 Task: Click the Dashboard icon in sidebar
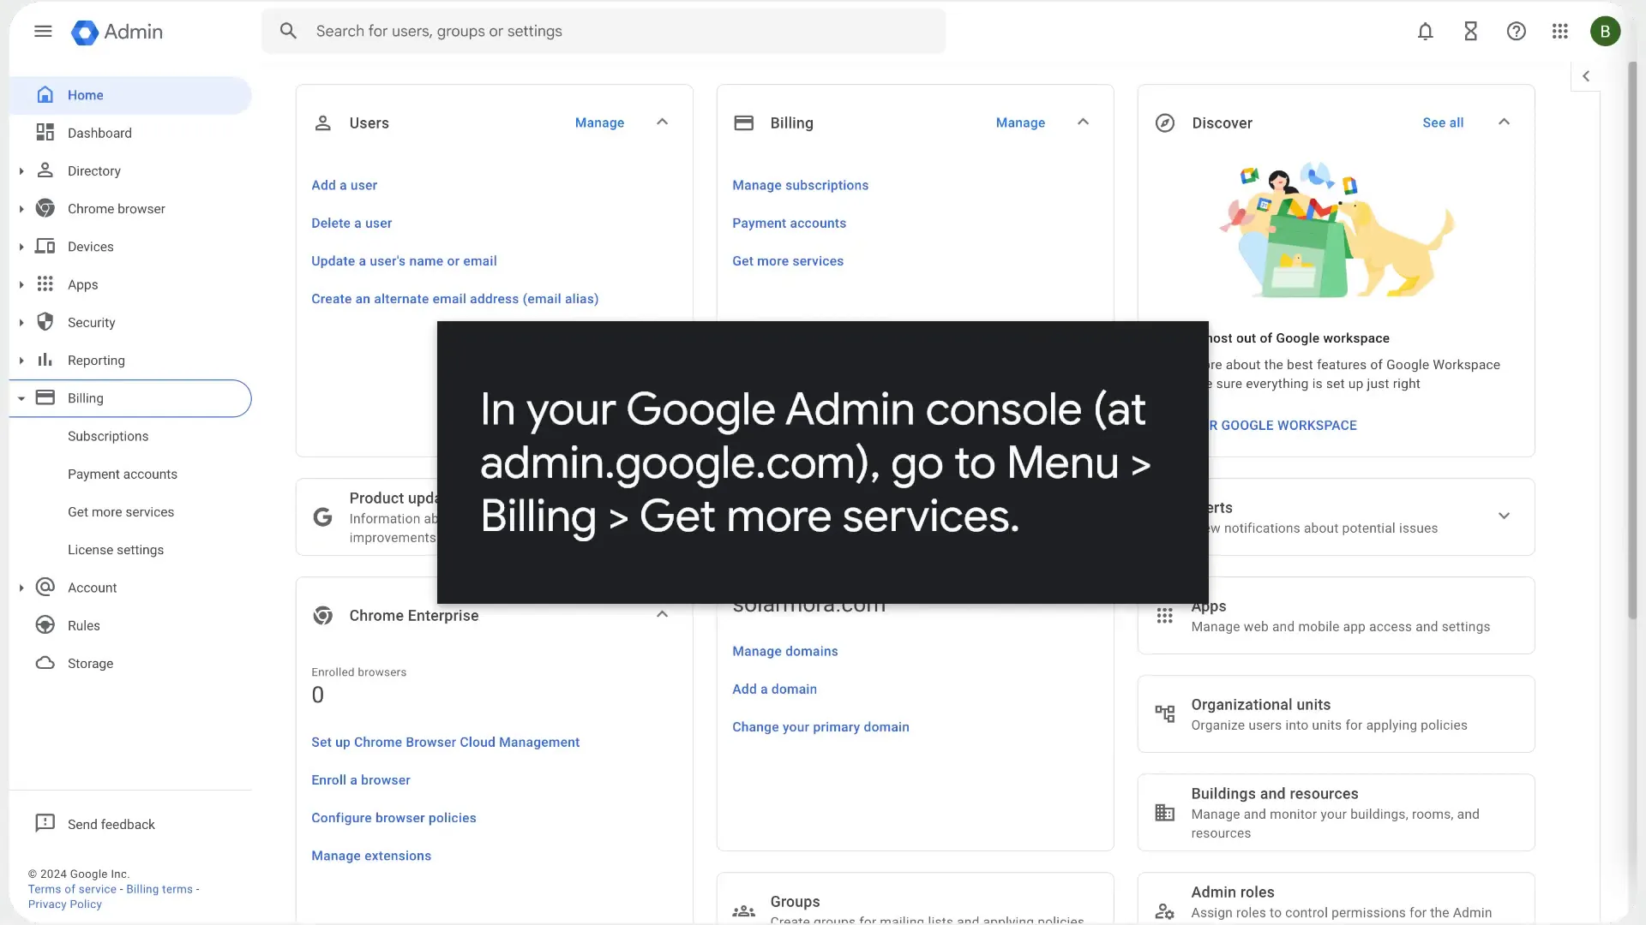45,133
